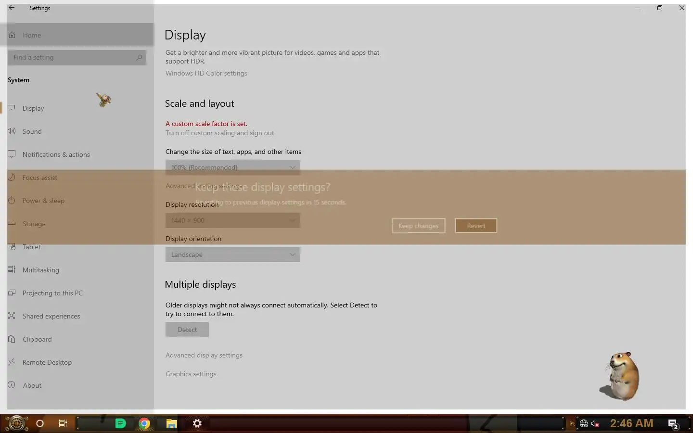The image size is (693, 433).
Task: Open Advanced display settings link
Action: click(x=204, y=355)
